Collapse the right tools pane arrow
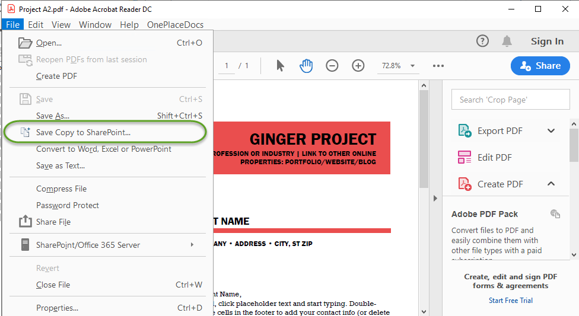The width and height of the screenshot is (579, 316). 435,198
